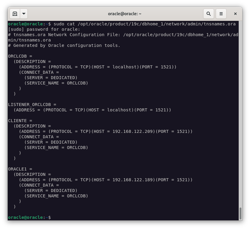250x229 pixels.
Task: Open the terminal search tool
Action: 209,14
